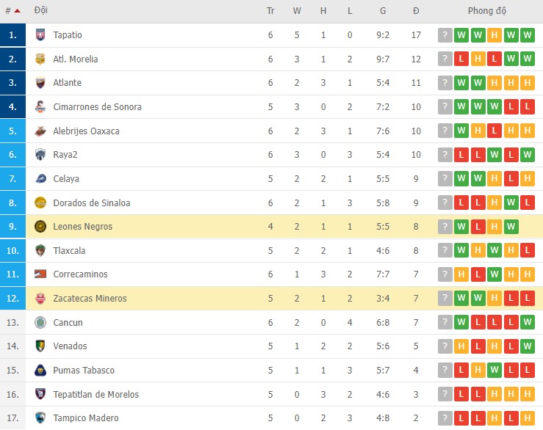543x430 pixels.
Task: Open the Celaya team link
Action: [x=66, y=179]
